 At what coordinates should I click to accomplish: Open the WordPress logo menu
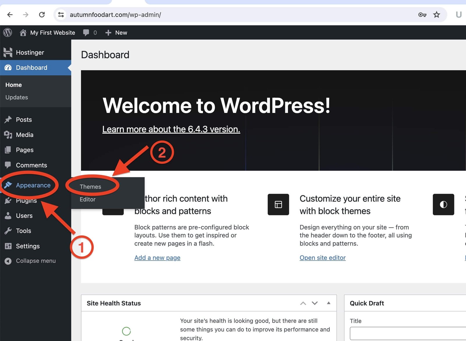(8, 33)
